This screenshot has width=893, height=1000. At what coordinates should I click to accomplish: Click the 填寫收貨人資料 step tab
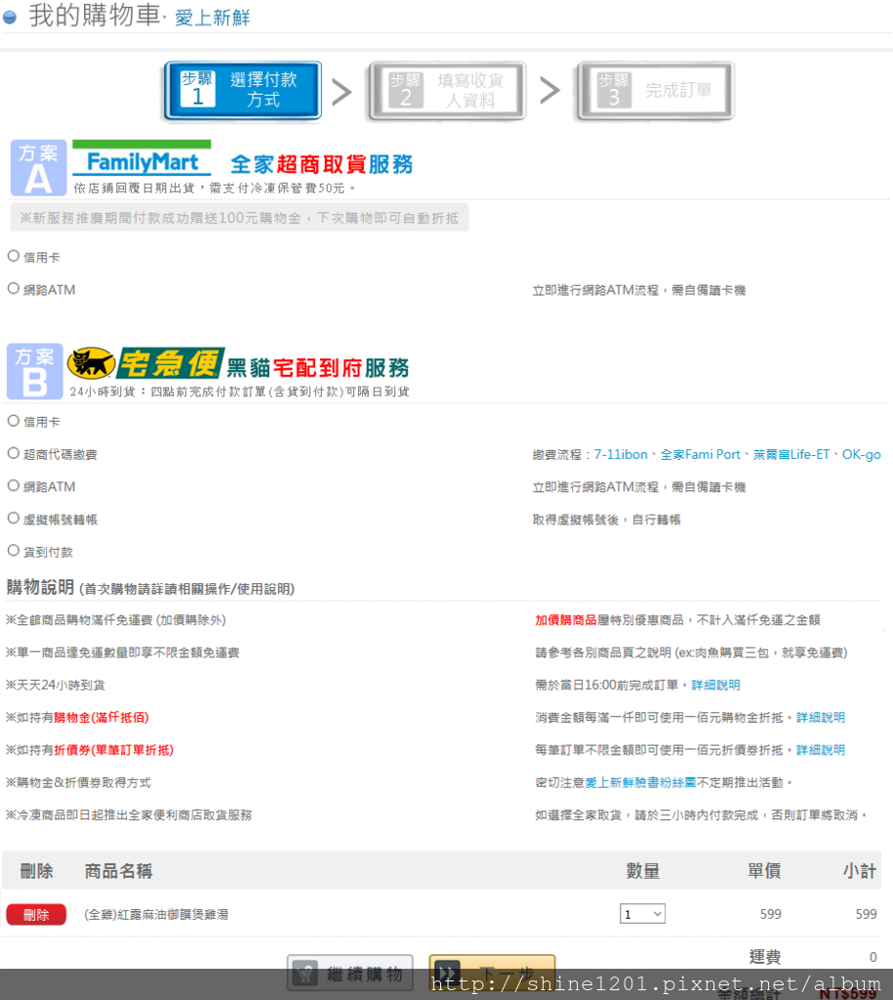(x=447, y=92)
